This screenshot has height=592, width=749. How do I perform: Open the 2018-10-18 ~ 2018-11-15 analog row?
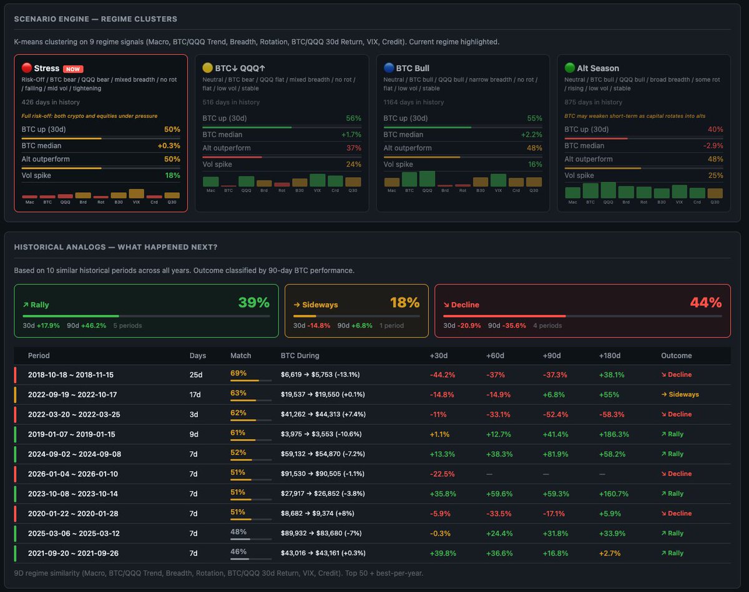(x=71, y=375)
